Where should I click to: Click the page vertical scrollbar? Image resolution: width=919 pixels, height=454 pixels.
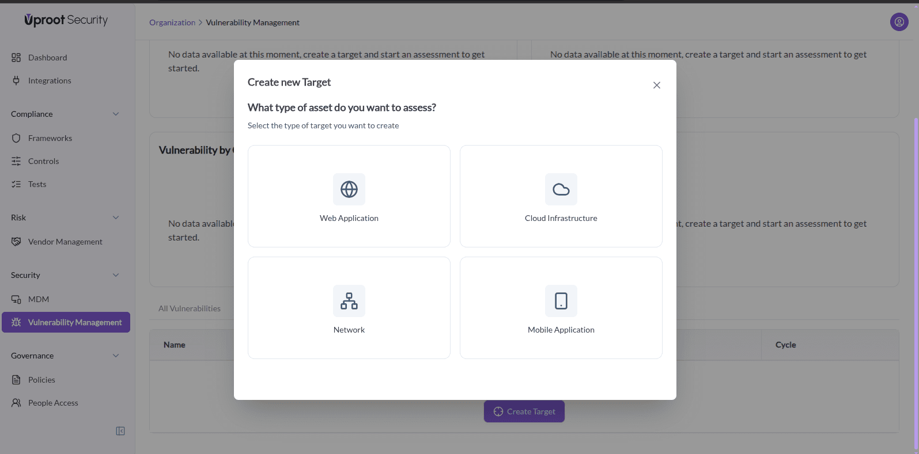pos(916,282)
